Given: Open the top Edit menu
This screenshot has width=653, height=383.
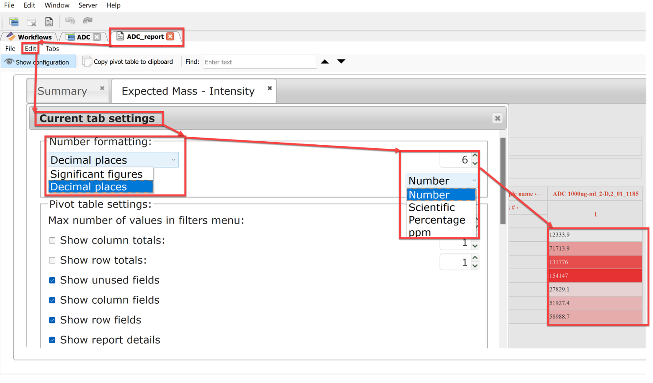Looking at the screenshot, I should pyautogui.click(x=29, y=5).
